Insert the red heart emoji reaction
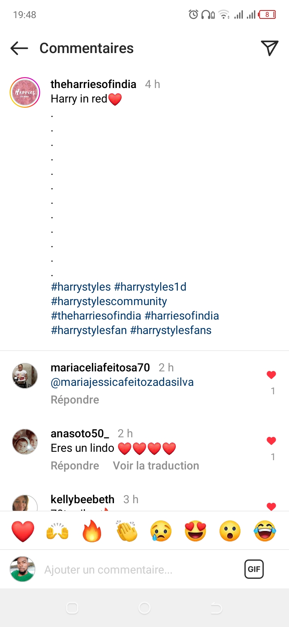Screen dimensions: 289x627 pos(23,531)
